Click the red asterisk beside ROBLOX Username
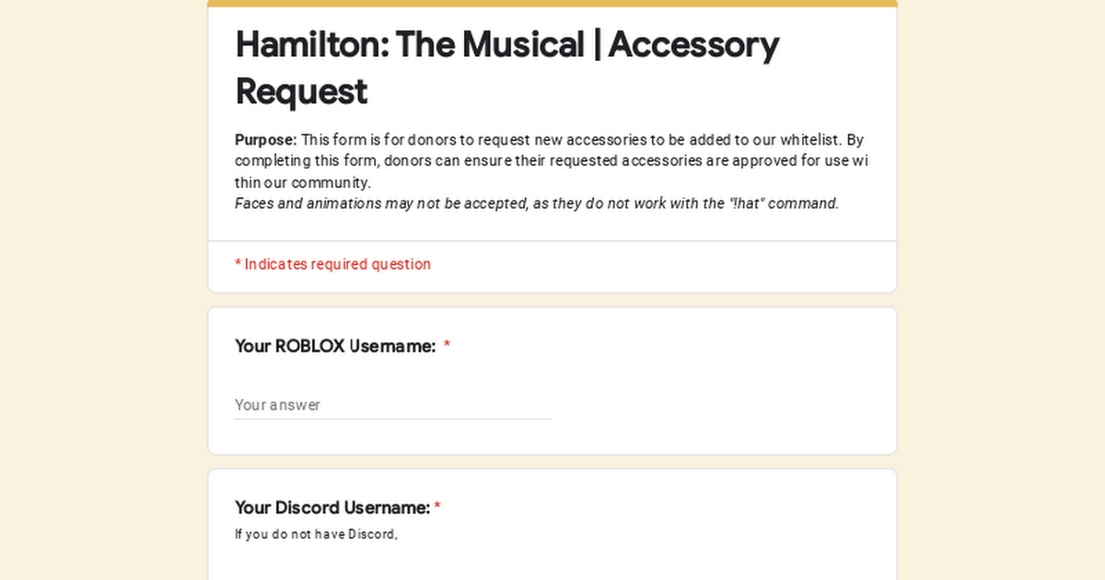This screenshot has width=1105, height=580. (x=448, y=345)
